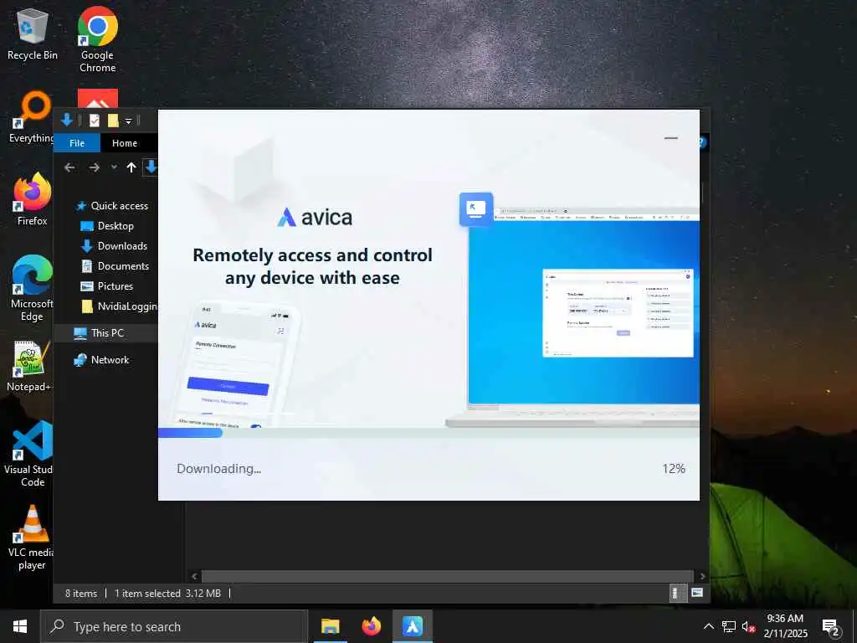
Task: Click horizontal scrollbar right arrow in Explorer
Action: pyautogui.click(x=702, y=576)
